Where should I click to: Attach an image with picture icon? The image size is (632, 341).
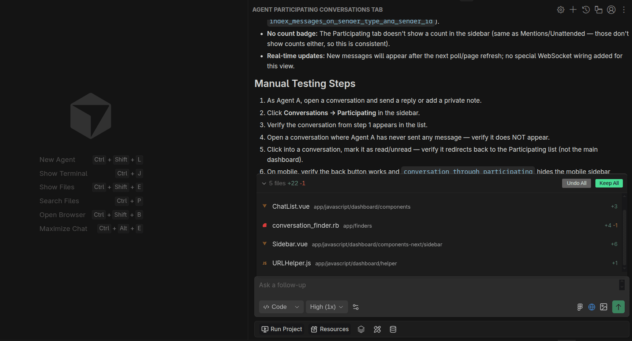pyautogui.click(x=604, y=307)
